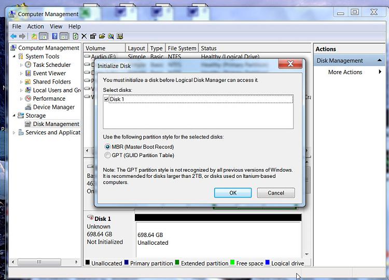Image resolution: width=389 pixels, height=280 pixels.
Task: Click the Performance icon in tree
Action: (x=28, y=99)
